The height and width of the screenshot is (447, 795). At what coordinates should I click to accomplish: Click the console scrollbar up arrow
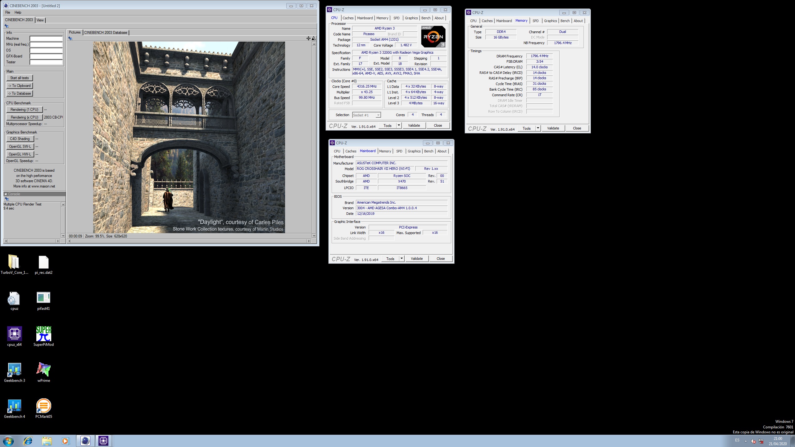[x=63, y=205]
